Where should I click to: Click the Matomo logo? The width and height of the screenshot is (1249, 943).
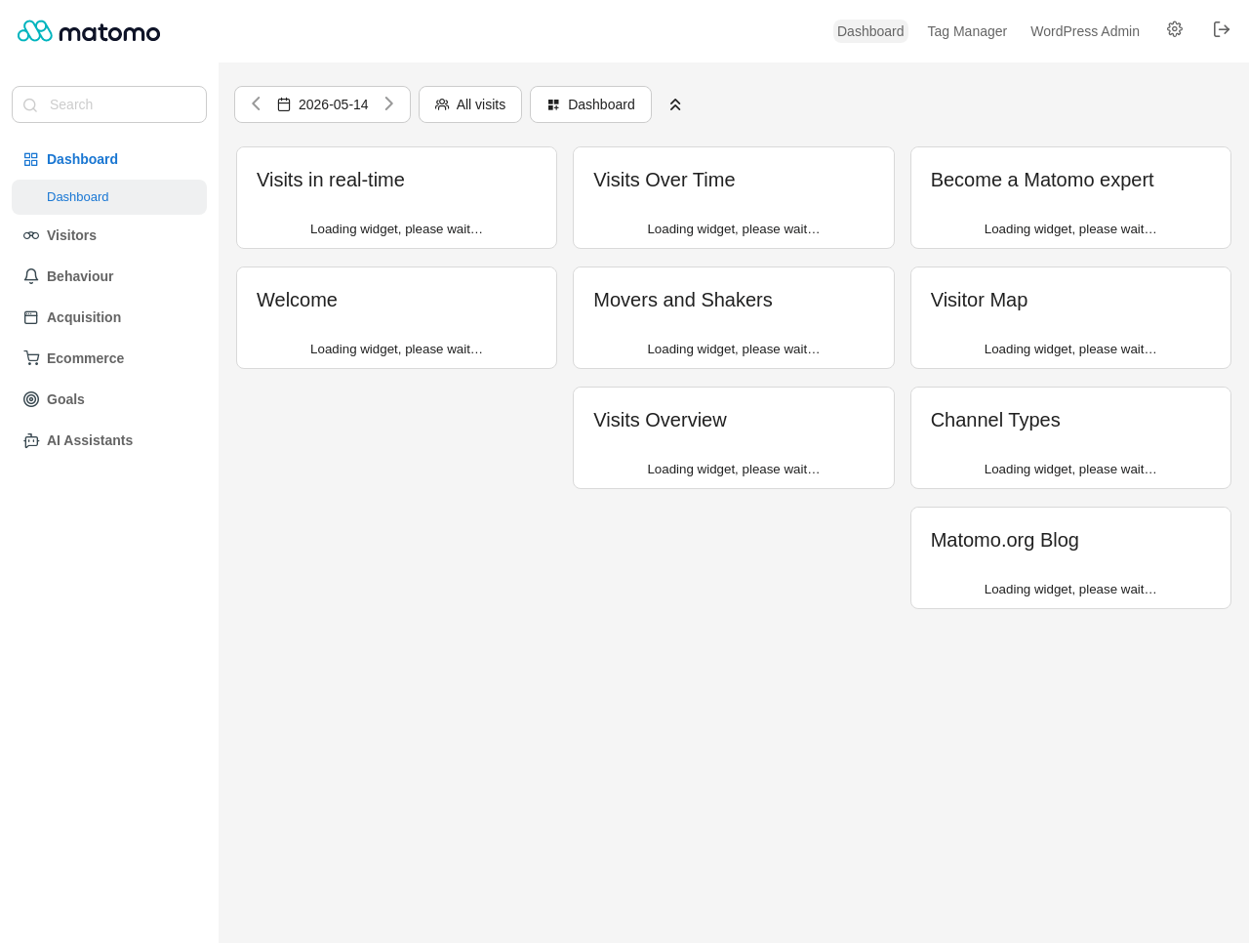[x=89, y=31]
